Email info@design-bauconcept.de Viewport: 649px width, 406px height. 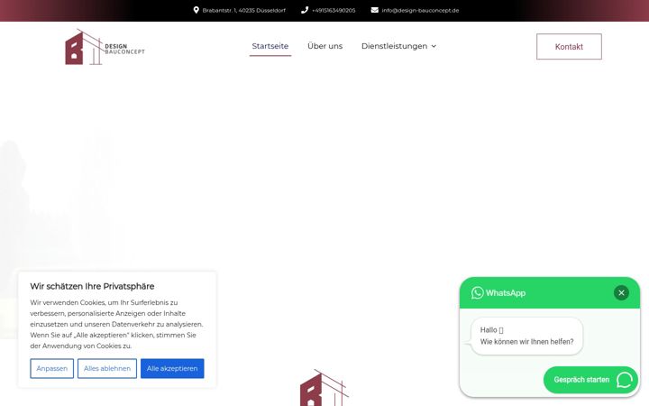point(420,10)
